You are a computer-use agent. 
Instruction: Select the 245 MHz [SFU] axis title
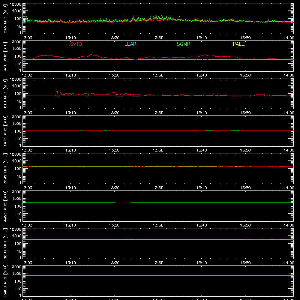click(5, 18)
